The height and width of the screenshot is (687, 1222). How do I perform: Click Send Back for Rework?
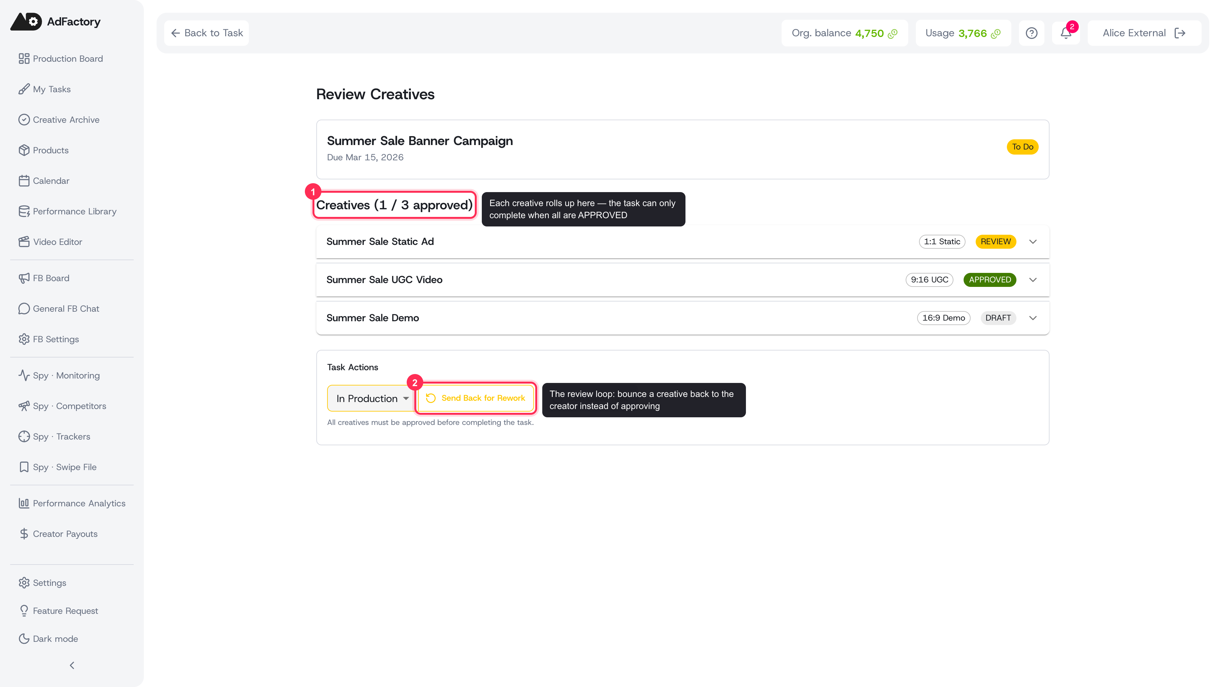tap(476, 398)
